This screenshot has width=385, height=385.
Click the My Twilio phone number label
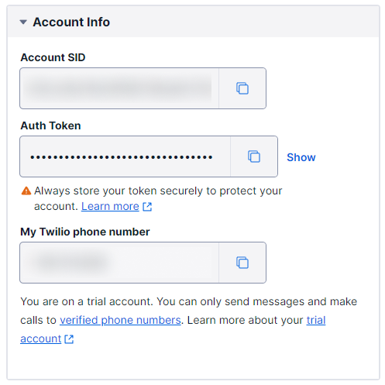click(x=85, y=232)
